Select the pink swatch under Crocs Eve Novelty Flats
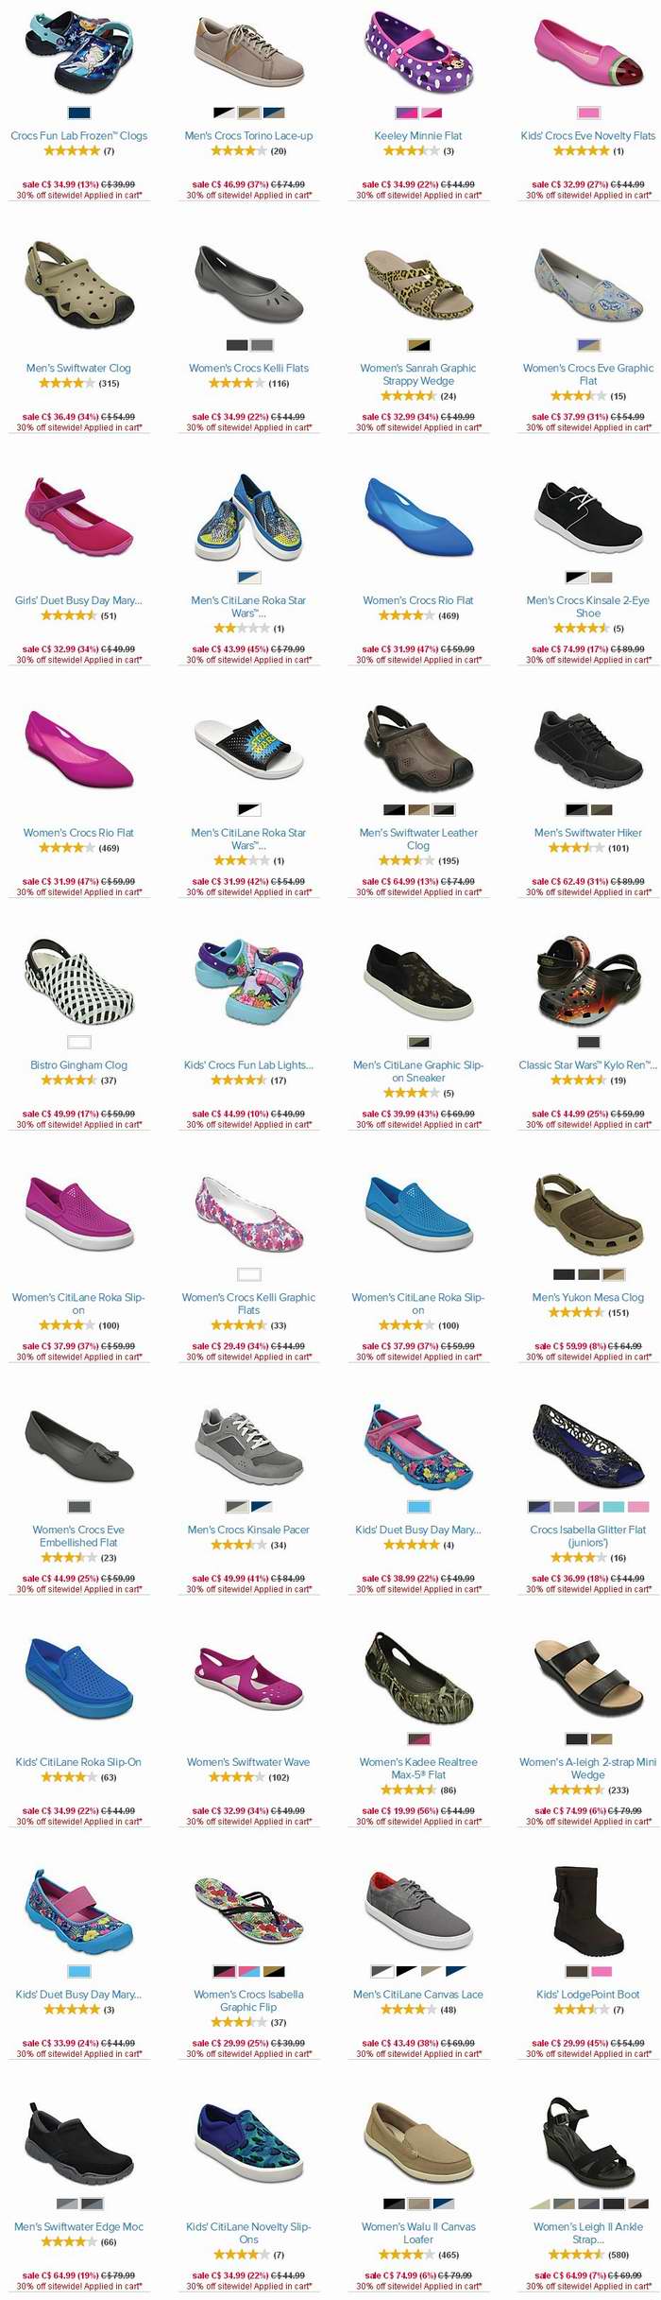 tap(588, 112)
